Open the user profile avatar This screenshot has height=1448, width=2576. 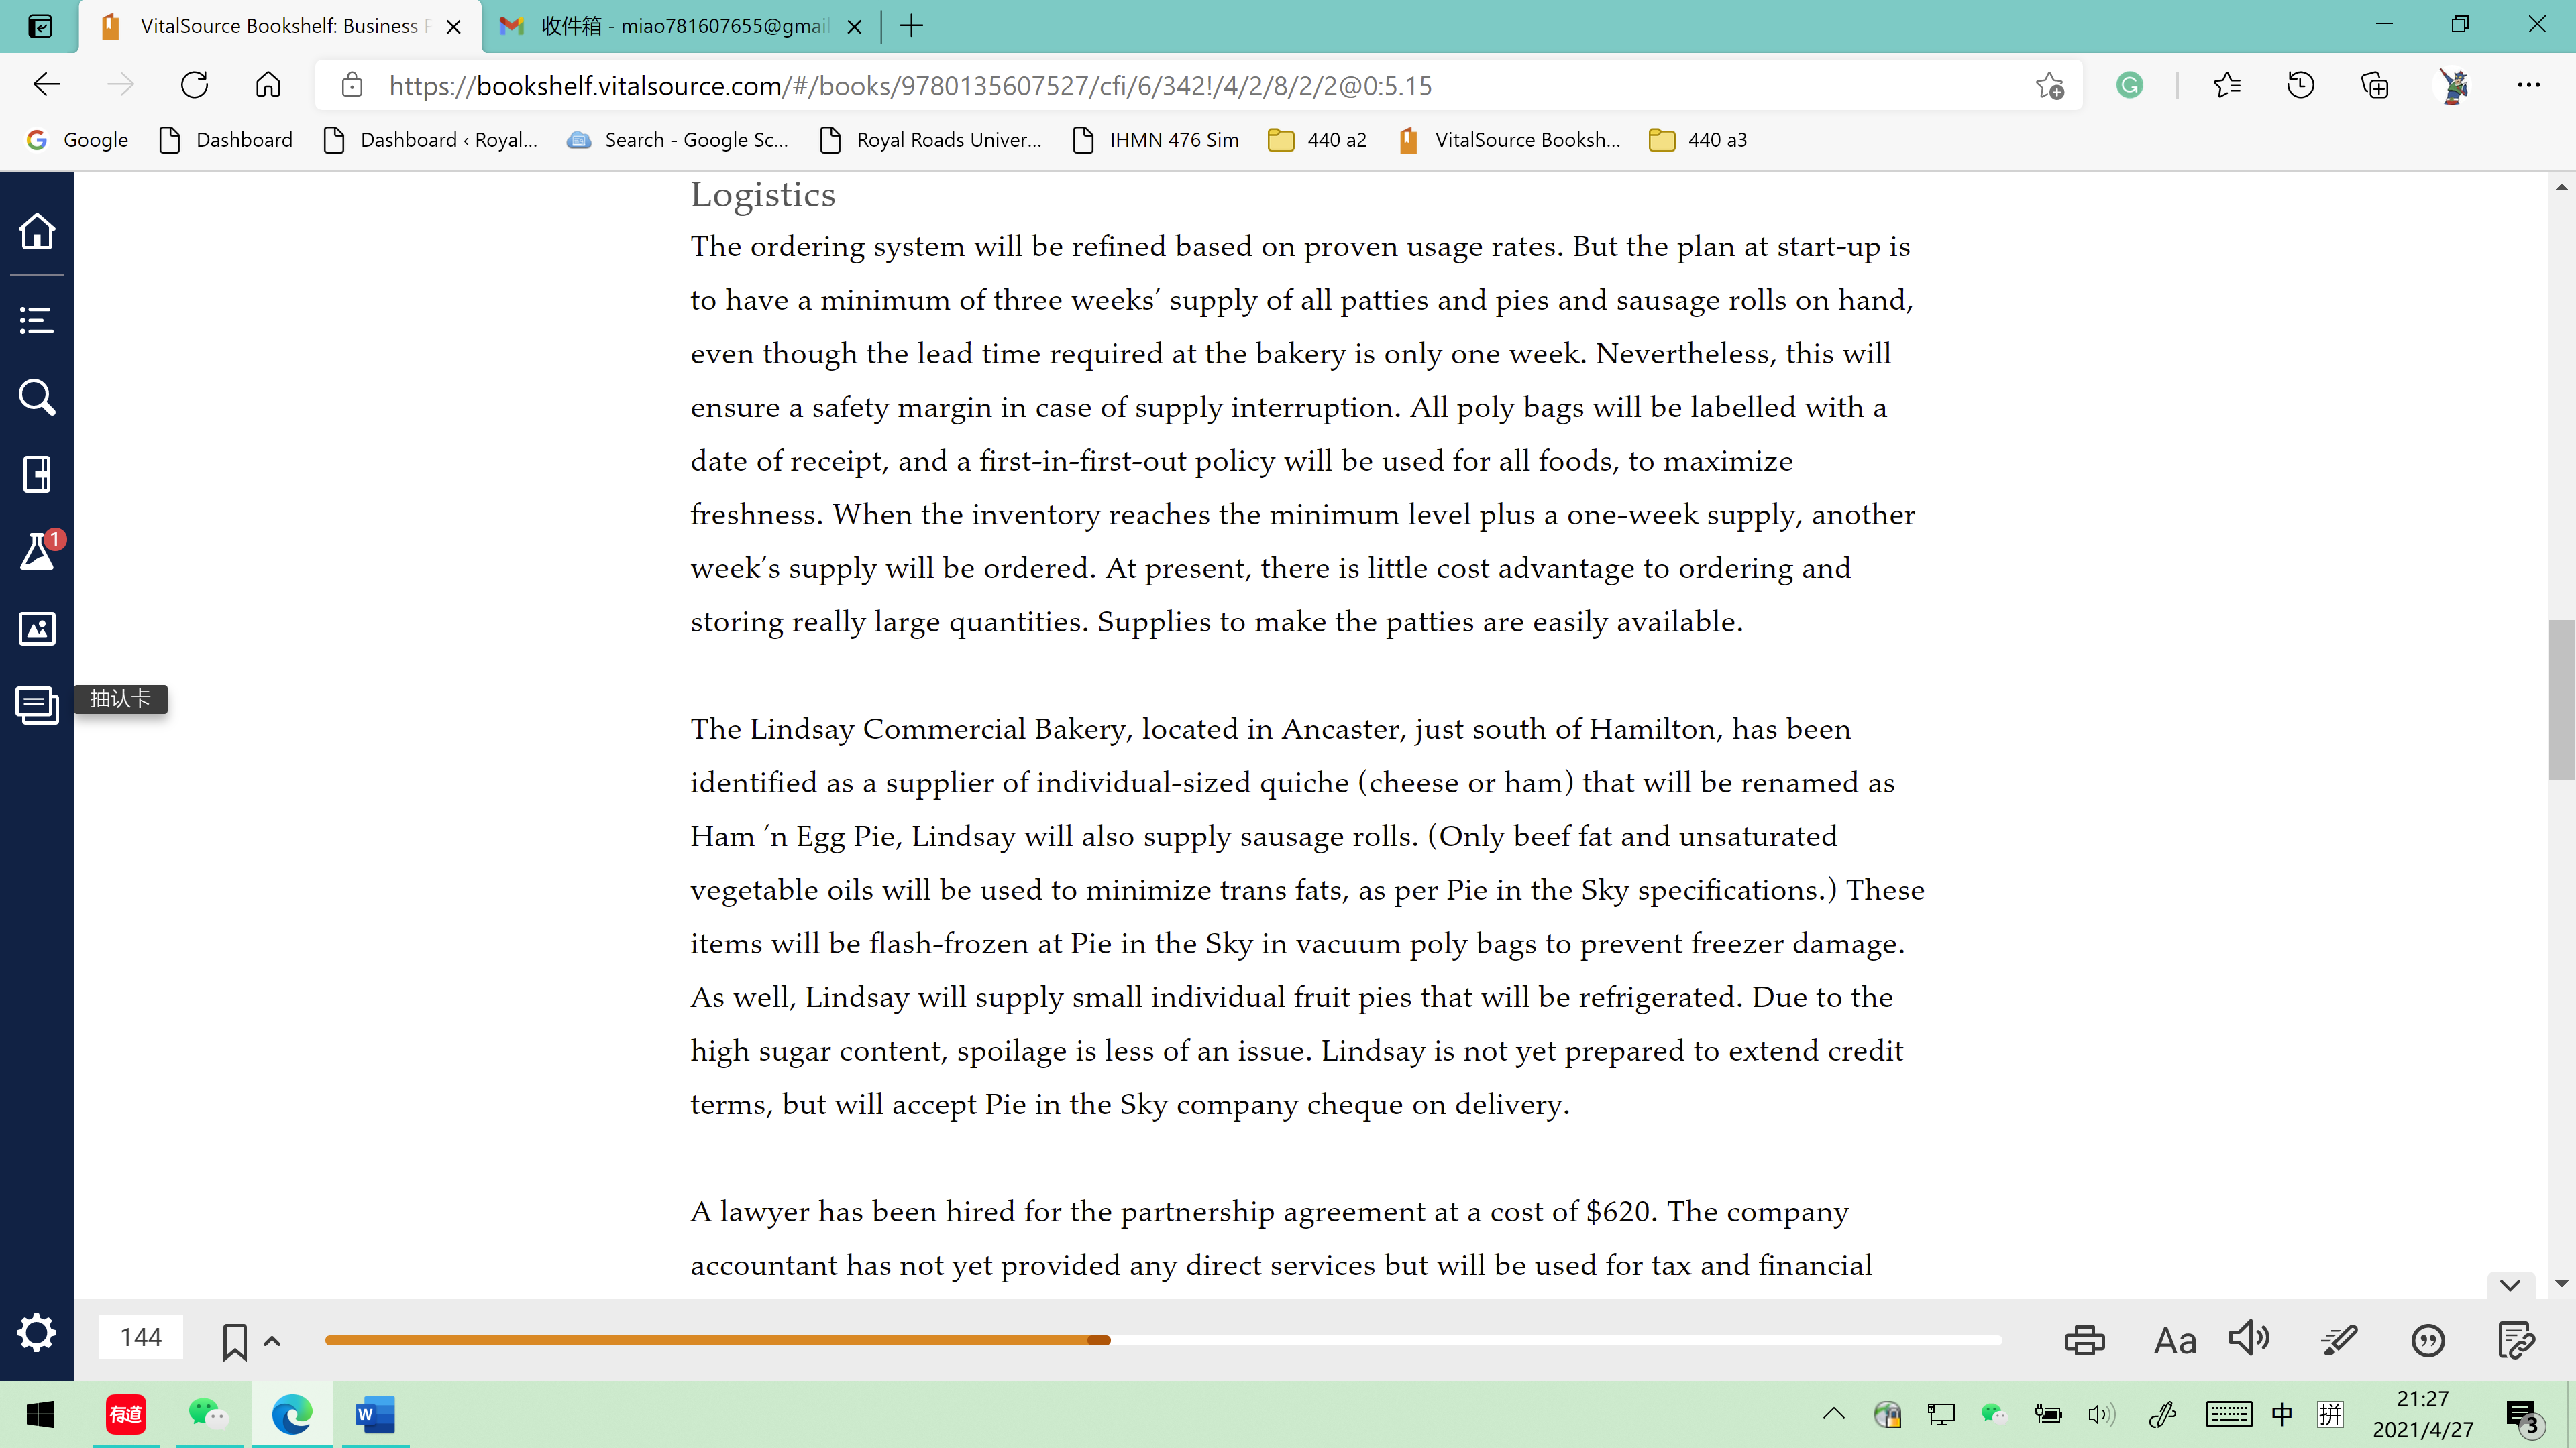point(2454,86)
